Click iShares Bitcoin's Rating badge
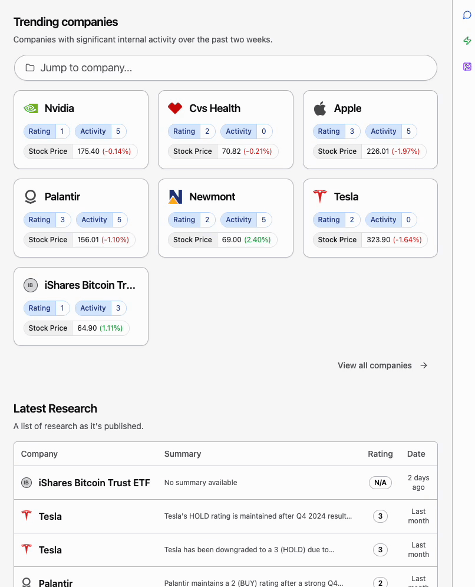This screenshot has width=475, height=587. (47, 308)
